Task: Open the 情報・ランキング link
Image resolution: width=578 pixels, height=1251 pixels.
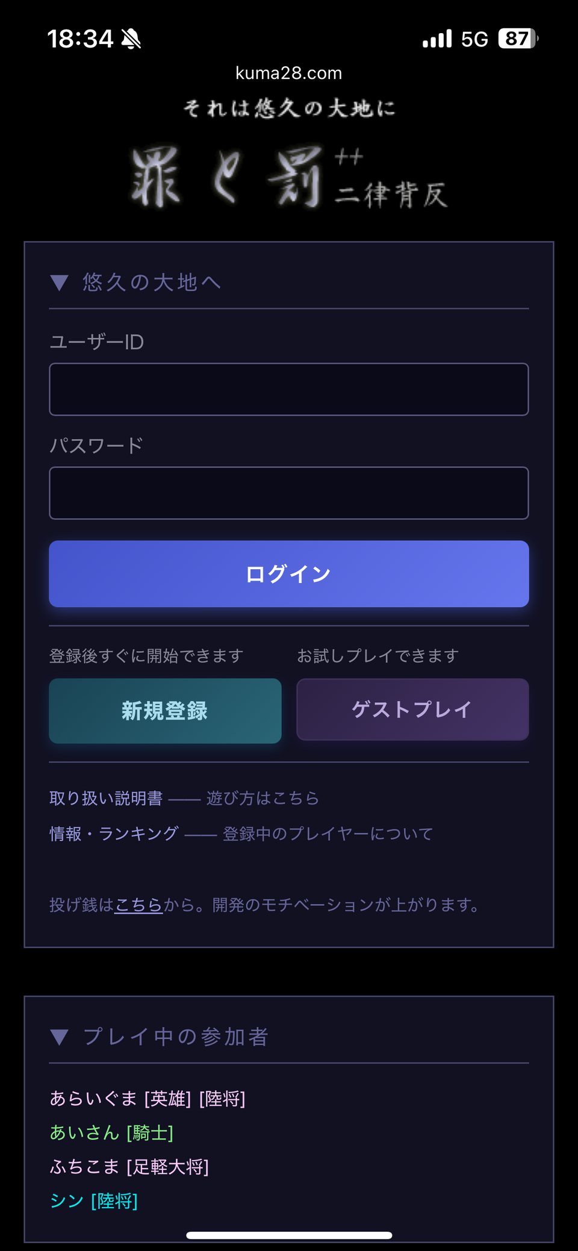Action: click(114, 834)
